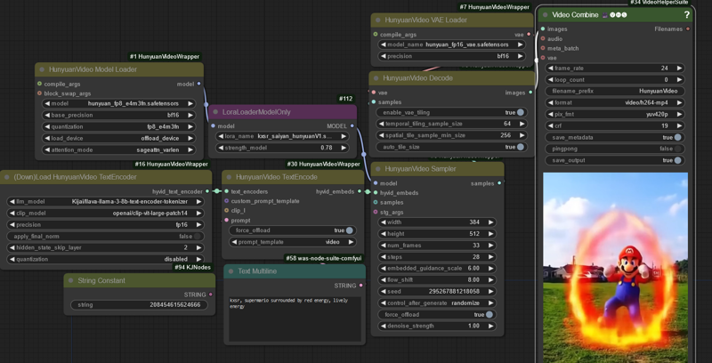Click the images output socket on Decode
The image size is (712, 363).
pyautogui.click(x=530, y=93)
